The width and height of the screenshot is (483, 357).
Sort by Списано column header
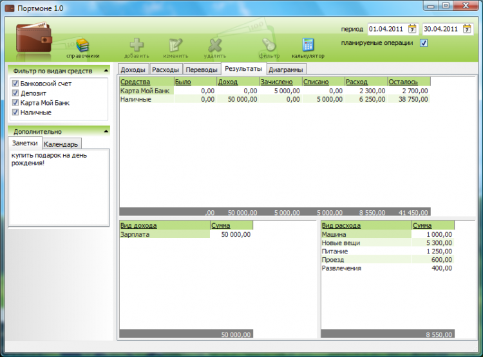pos(323,82)
